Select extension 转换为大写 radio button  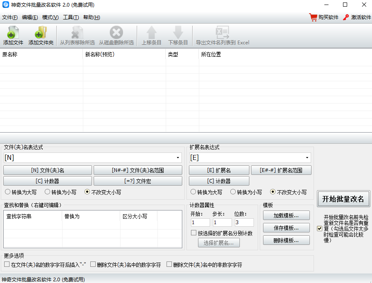[x=193, y=192]
